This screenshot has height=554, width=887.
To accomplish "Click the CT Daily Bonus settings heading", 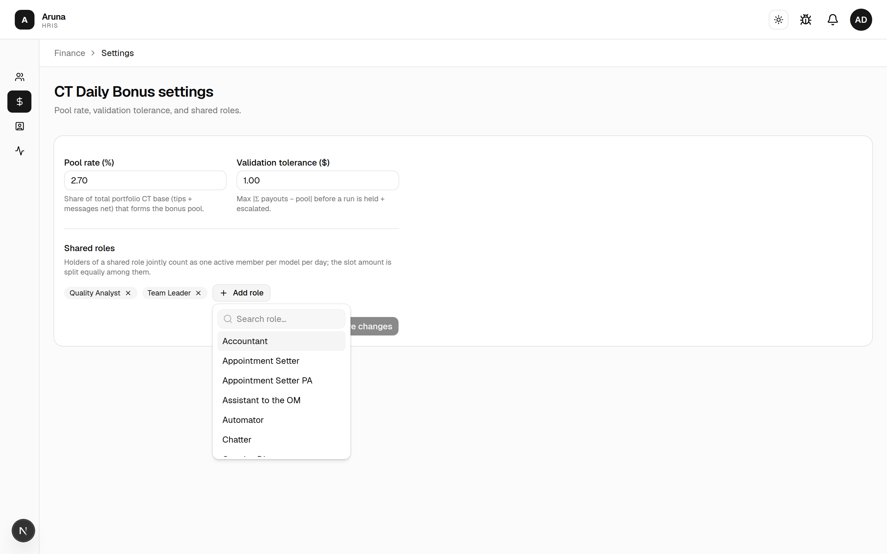I will tap(134, 92).
